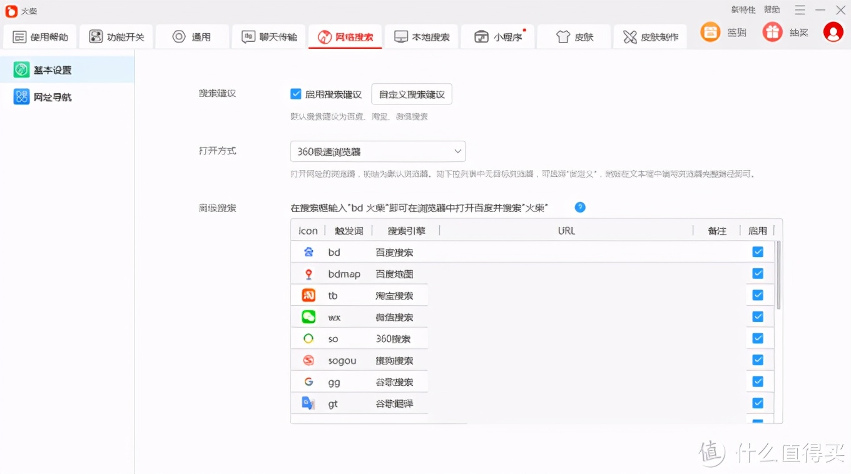
Task: Click the Sogou icon in the sogou row
Action: (308, 360)
